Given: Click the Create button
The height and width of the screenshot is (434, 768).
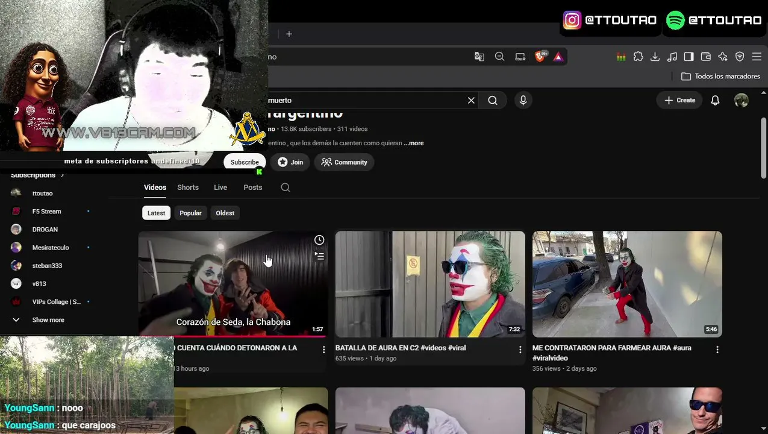Looking at the screenshot, I should point(680,101).
